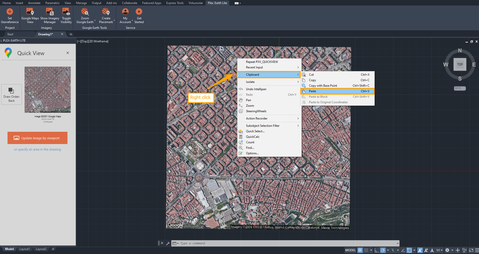
Task: Click the SteeringWheels icon
Action: 241,111
